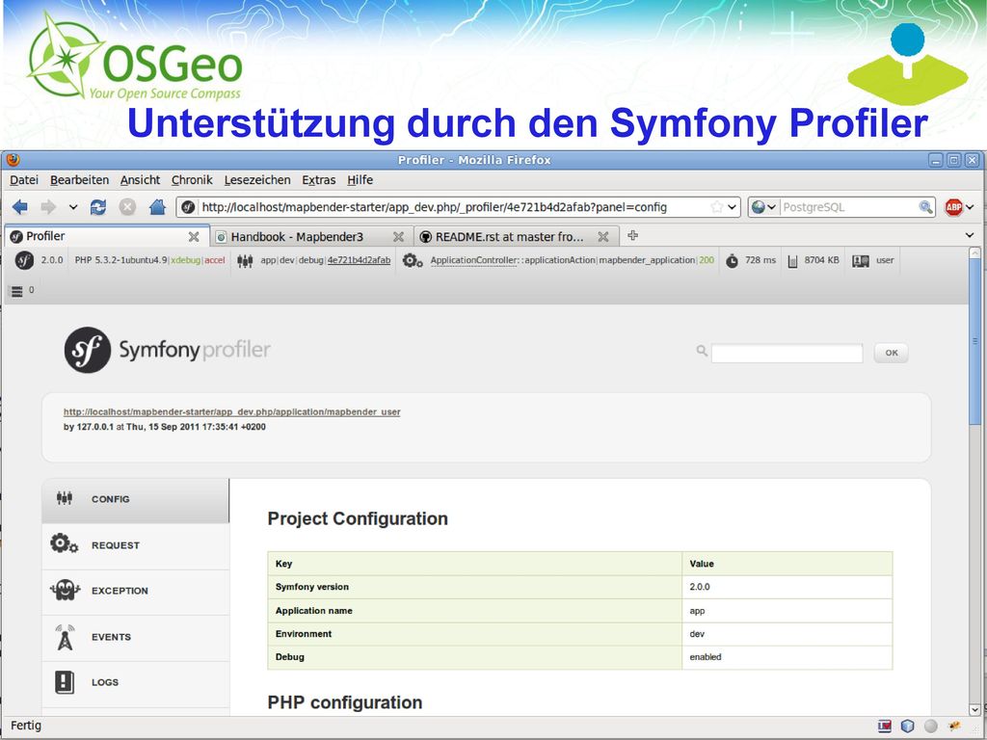Screen dimensions: 987x740
Task: Click the site identity icon in URL bar
Action: point(188,207)
